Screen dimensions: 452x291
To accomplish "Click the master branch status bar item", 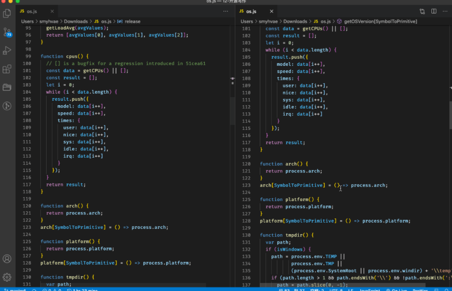I will 15,290.
